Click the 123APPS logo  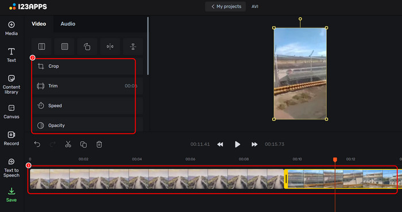point(28,7)
